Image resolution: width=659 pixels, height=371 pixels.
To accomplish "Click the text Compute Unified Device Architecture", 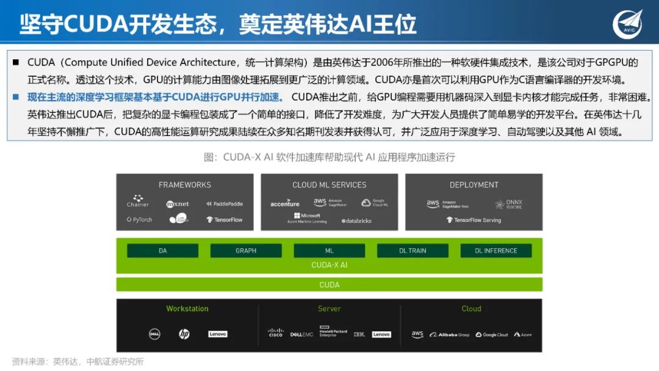I will click(x=150, y=62).
